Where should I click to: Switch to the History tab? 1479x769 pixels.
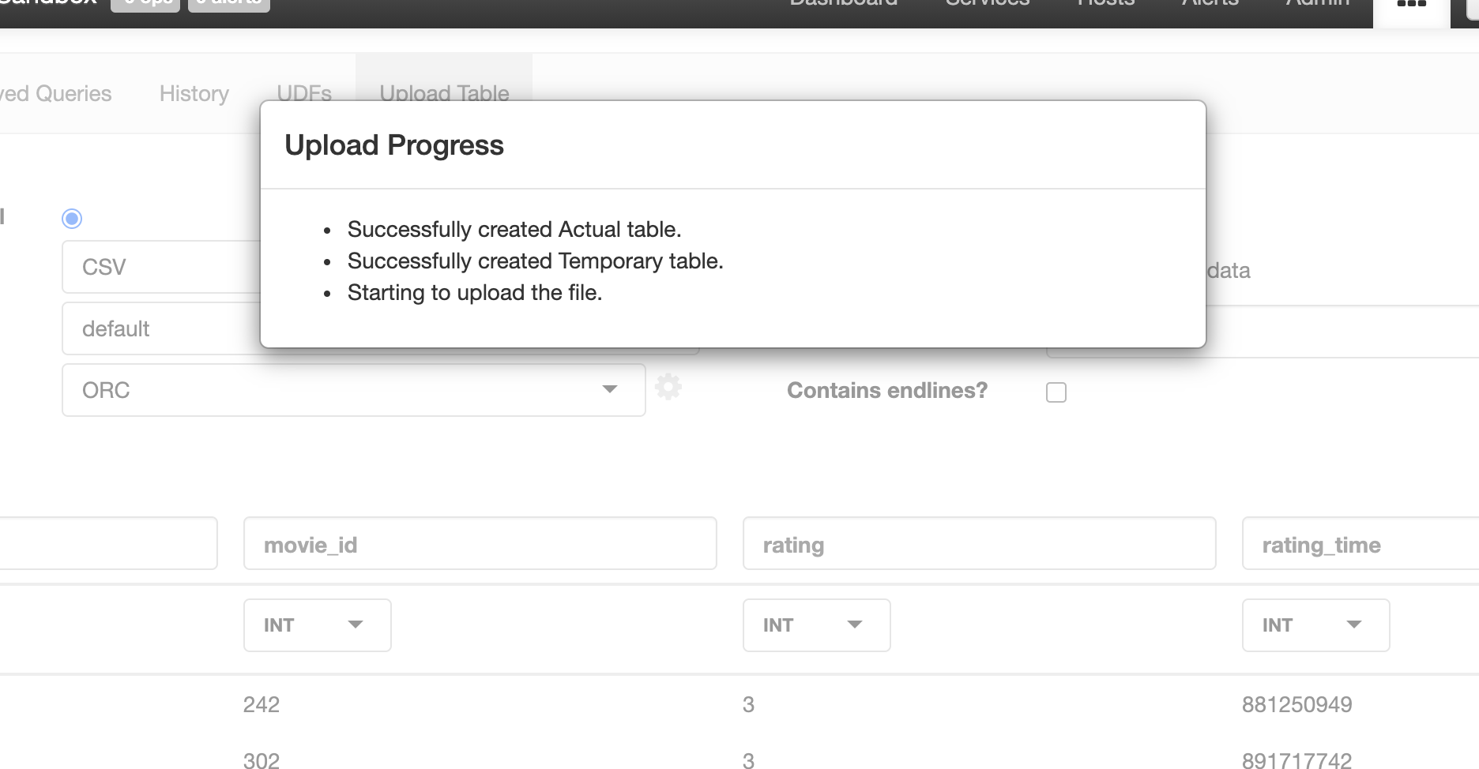coord(194,93)
